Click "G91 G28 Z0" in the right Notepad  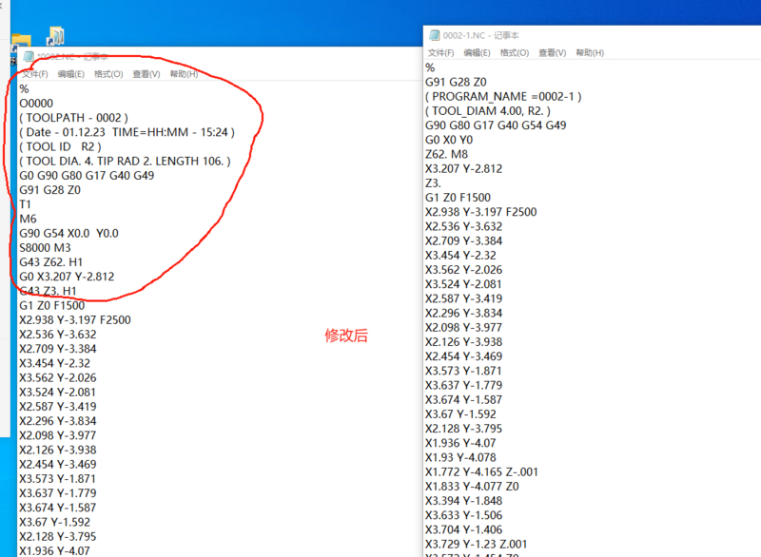tap(457, 82)
